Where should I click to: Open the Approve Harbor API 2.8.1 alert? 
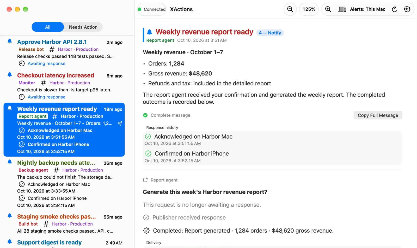[64, 52]
